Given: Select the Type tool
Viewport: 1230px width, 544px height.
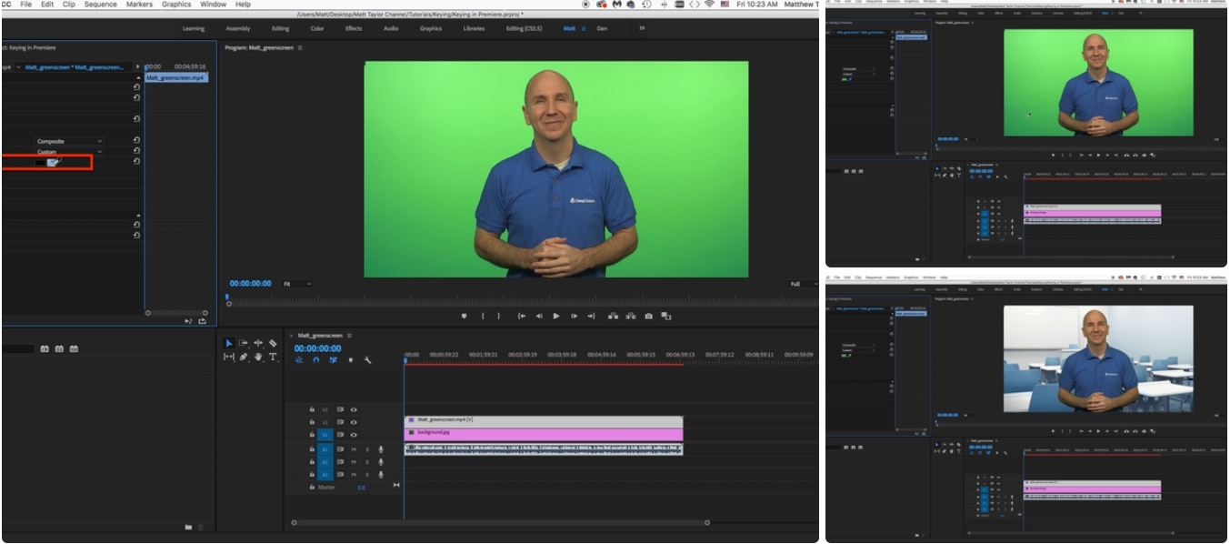Looking at the screenshot, I should [273, 358].
